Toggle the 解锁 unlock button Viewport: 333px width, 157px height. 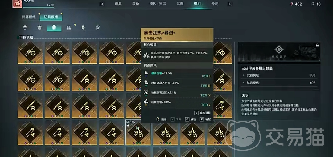tap(191, 119)
